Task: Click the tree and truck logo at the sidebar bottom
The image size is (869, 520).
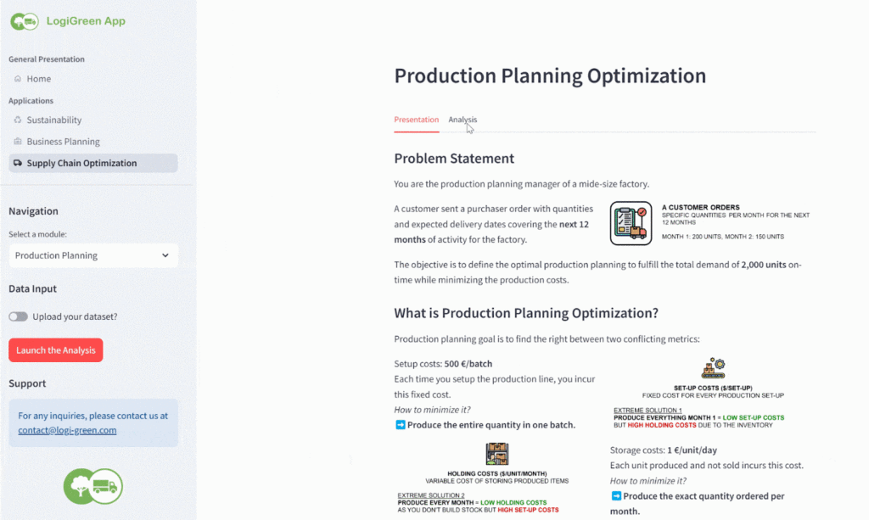Action: 93,486
